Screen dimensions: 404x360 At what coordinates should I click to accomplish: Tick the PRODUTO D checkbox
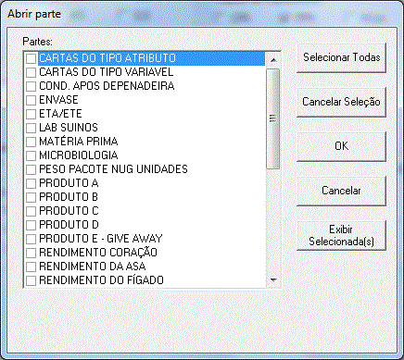[x=31, y=225]
